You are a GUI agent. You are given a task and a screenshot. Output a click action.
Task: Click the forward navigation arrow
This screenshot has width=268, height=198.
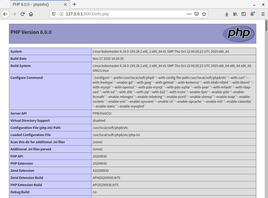[x=14, y=14]
